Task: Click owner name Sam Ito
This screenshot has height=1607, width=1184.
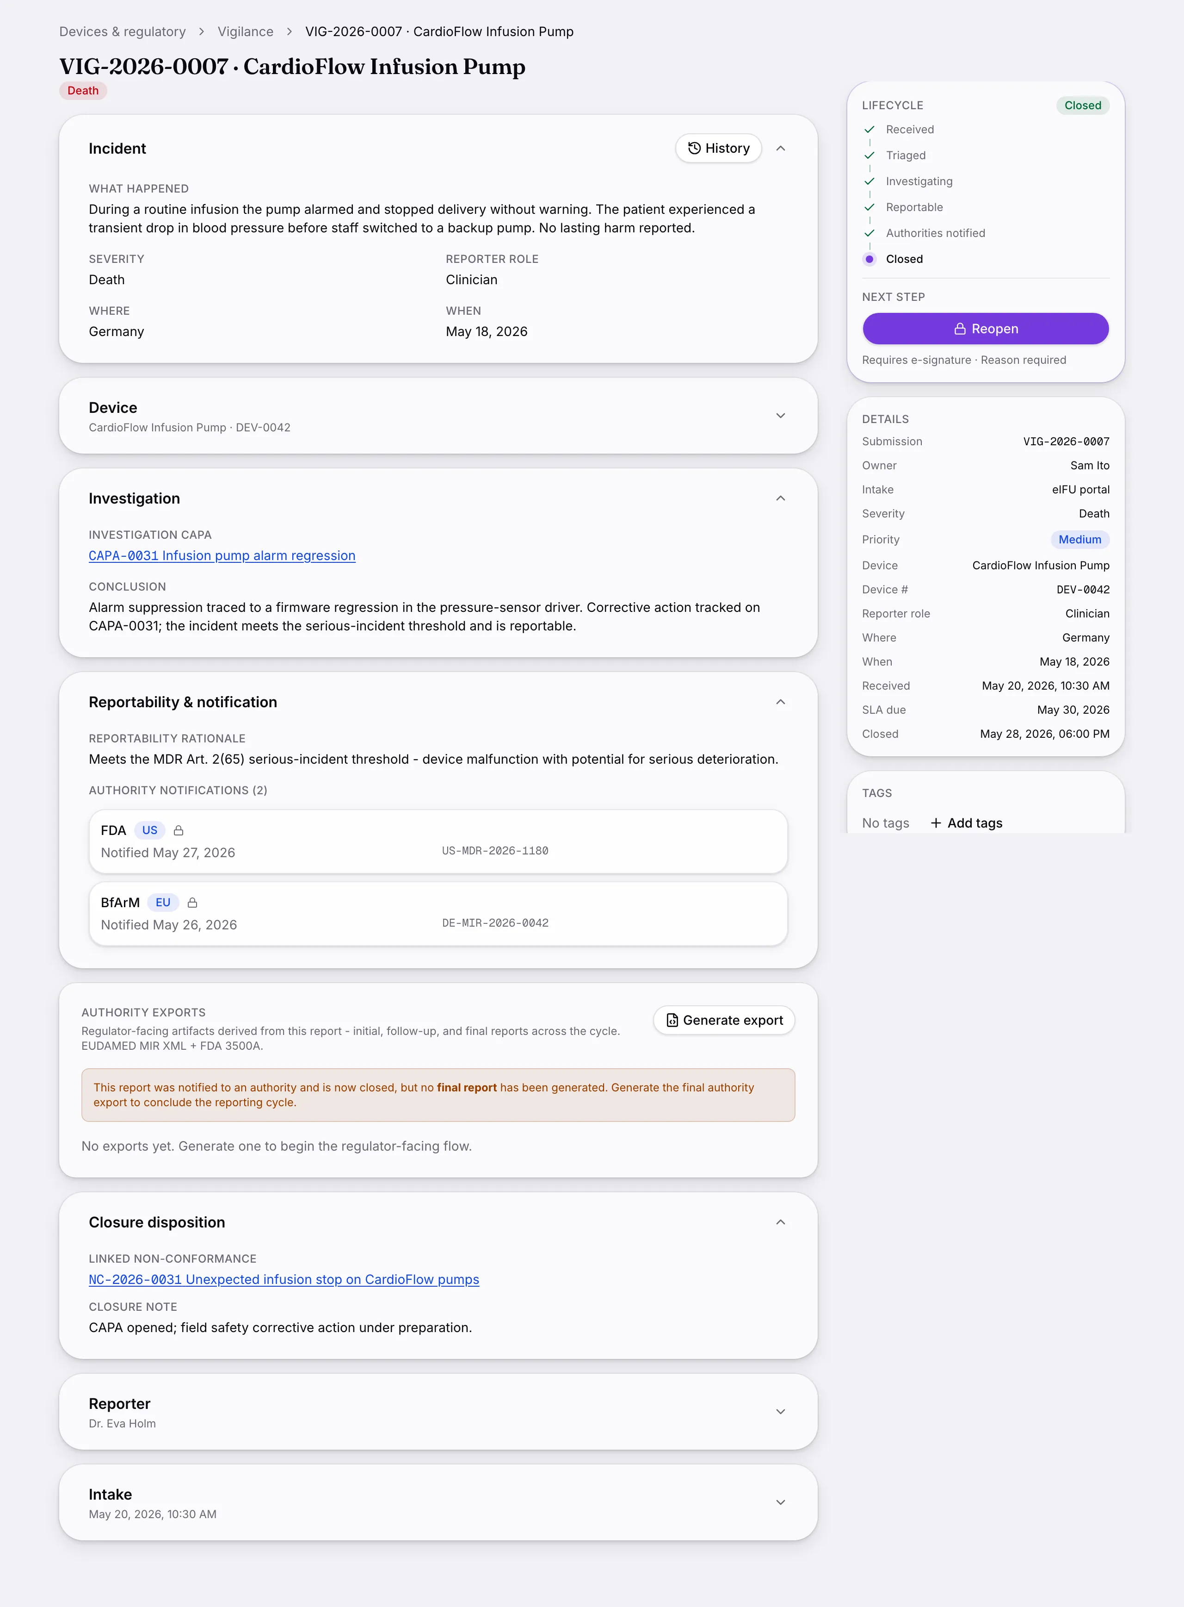Action: click(1089, 466)
